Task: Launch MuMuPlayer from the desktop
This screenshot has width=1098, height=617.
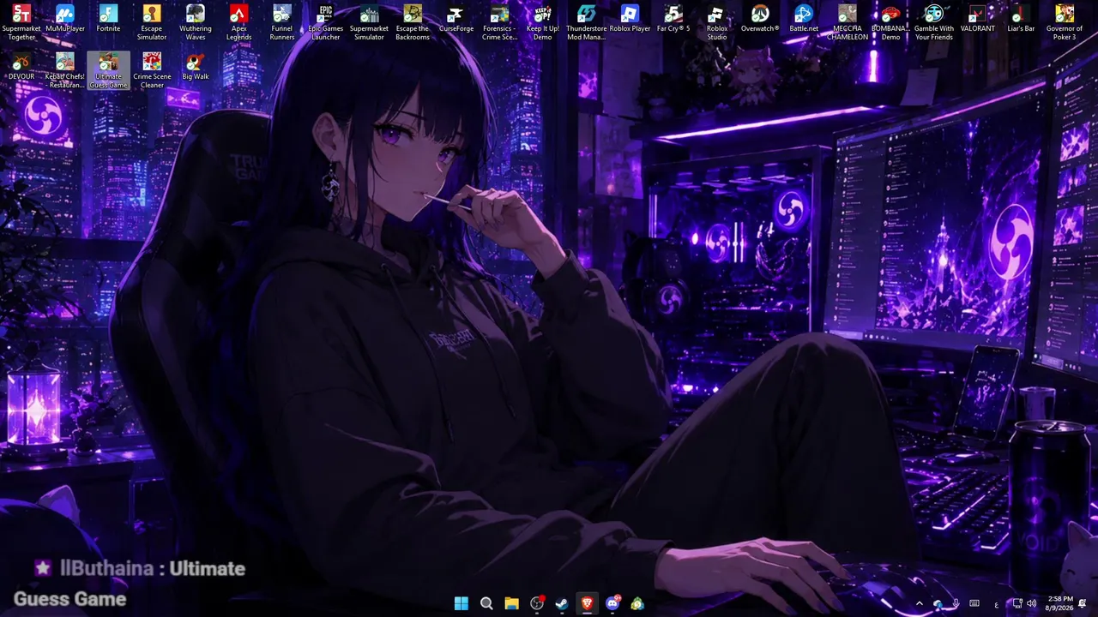Action: (65, 19)
